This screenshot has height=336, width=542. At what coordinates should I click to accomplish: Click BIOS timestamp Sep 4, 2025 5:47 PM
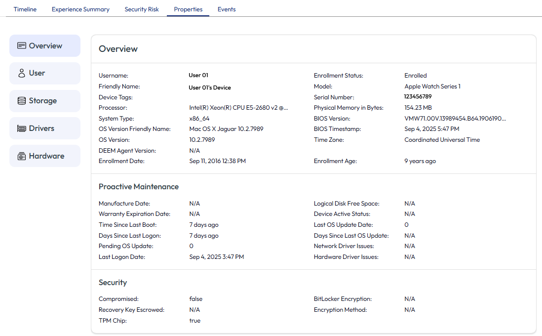click(x=432, y=129)
